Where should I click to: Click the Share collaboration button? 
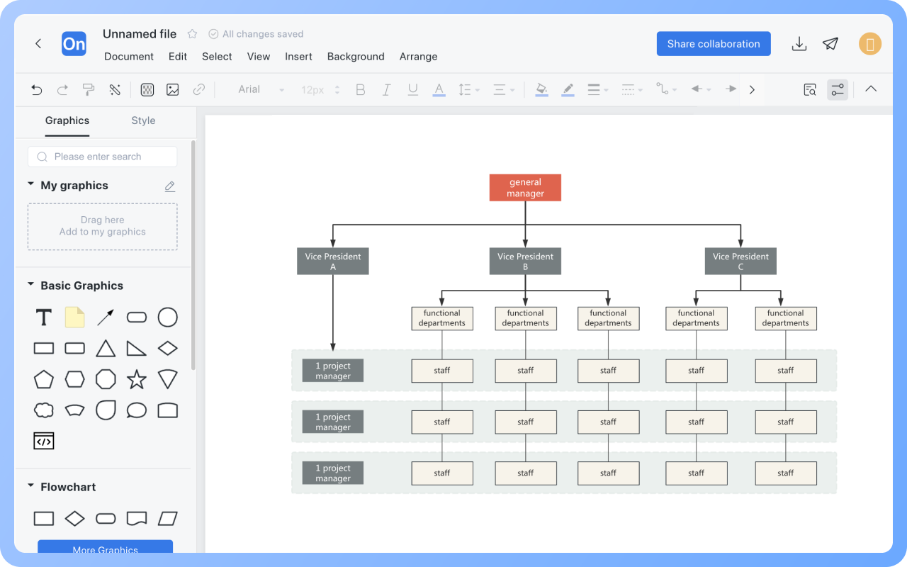pyautogui.click(x=713, y=44)
